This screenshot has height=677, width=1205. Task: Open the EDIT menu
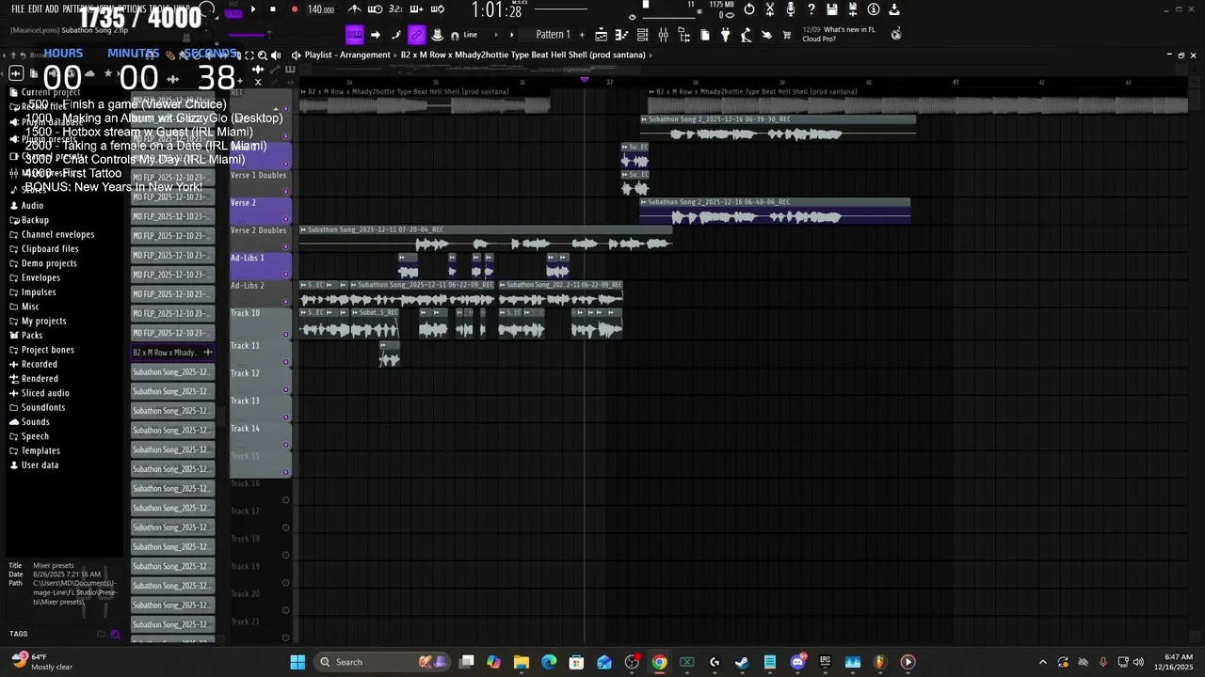click(35, 8)
